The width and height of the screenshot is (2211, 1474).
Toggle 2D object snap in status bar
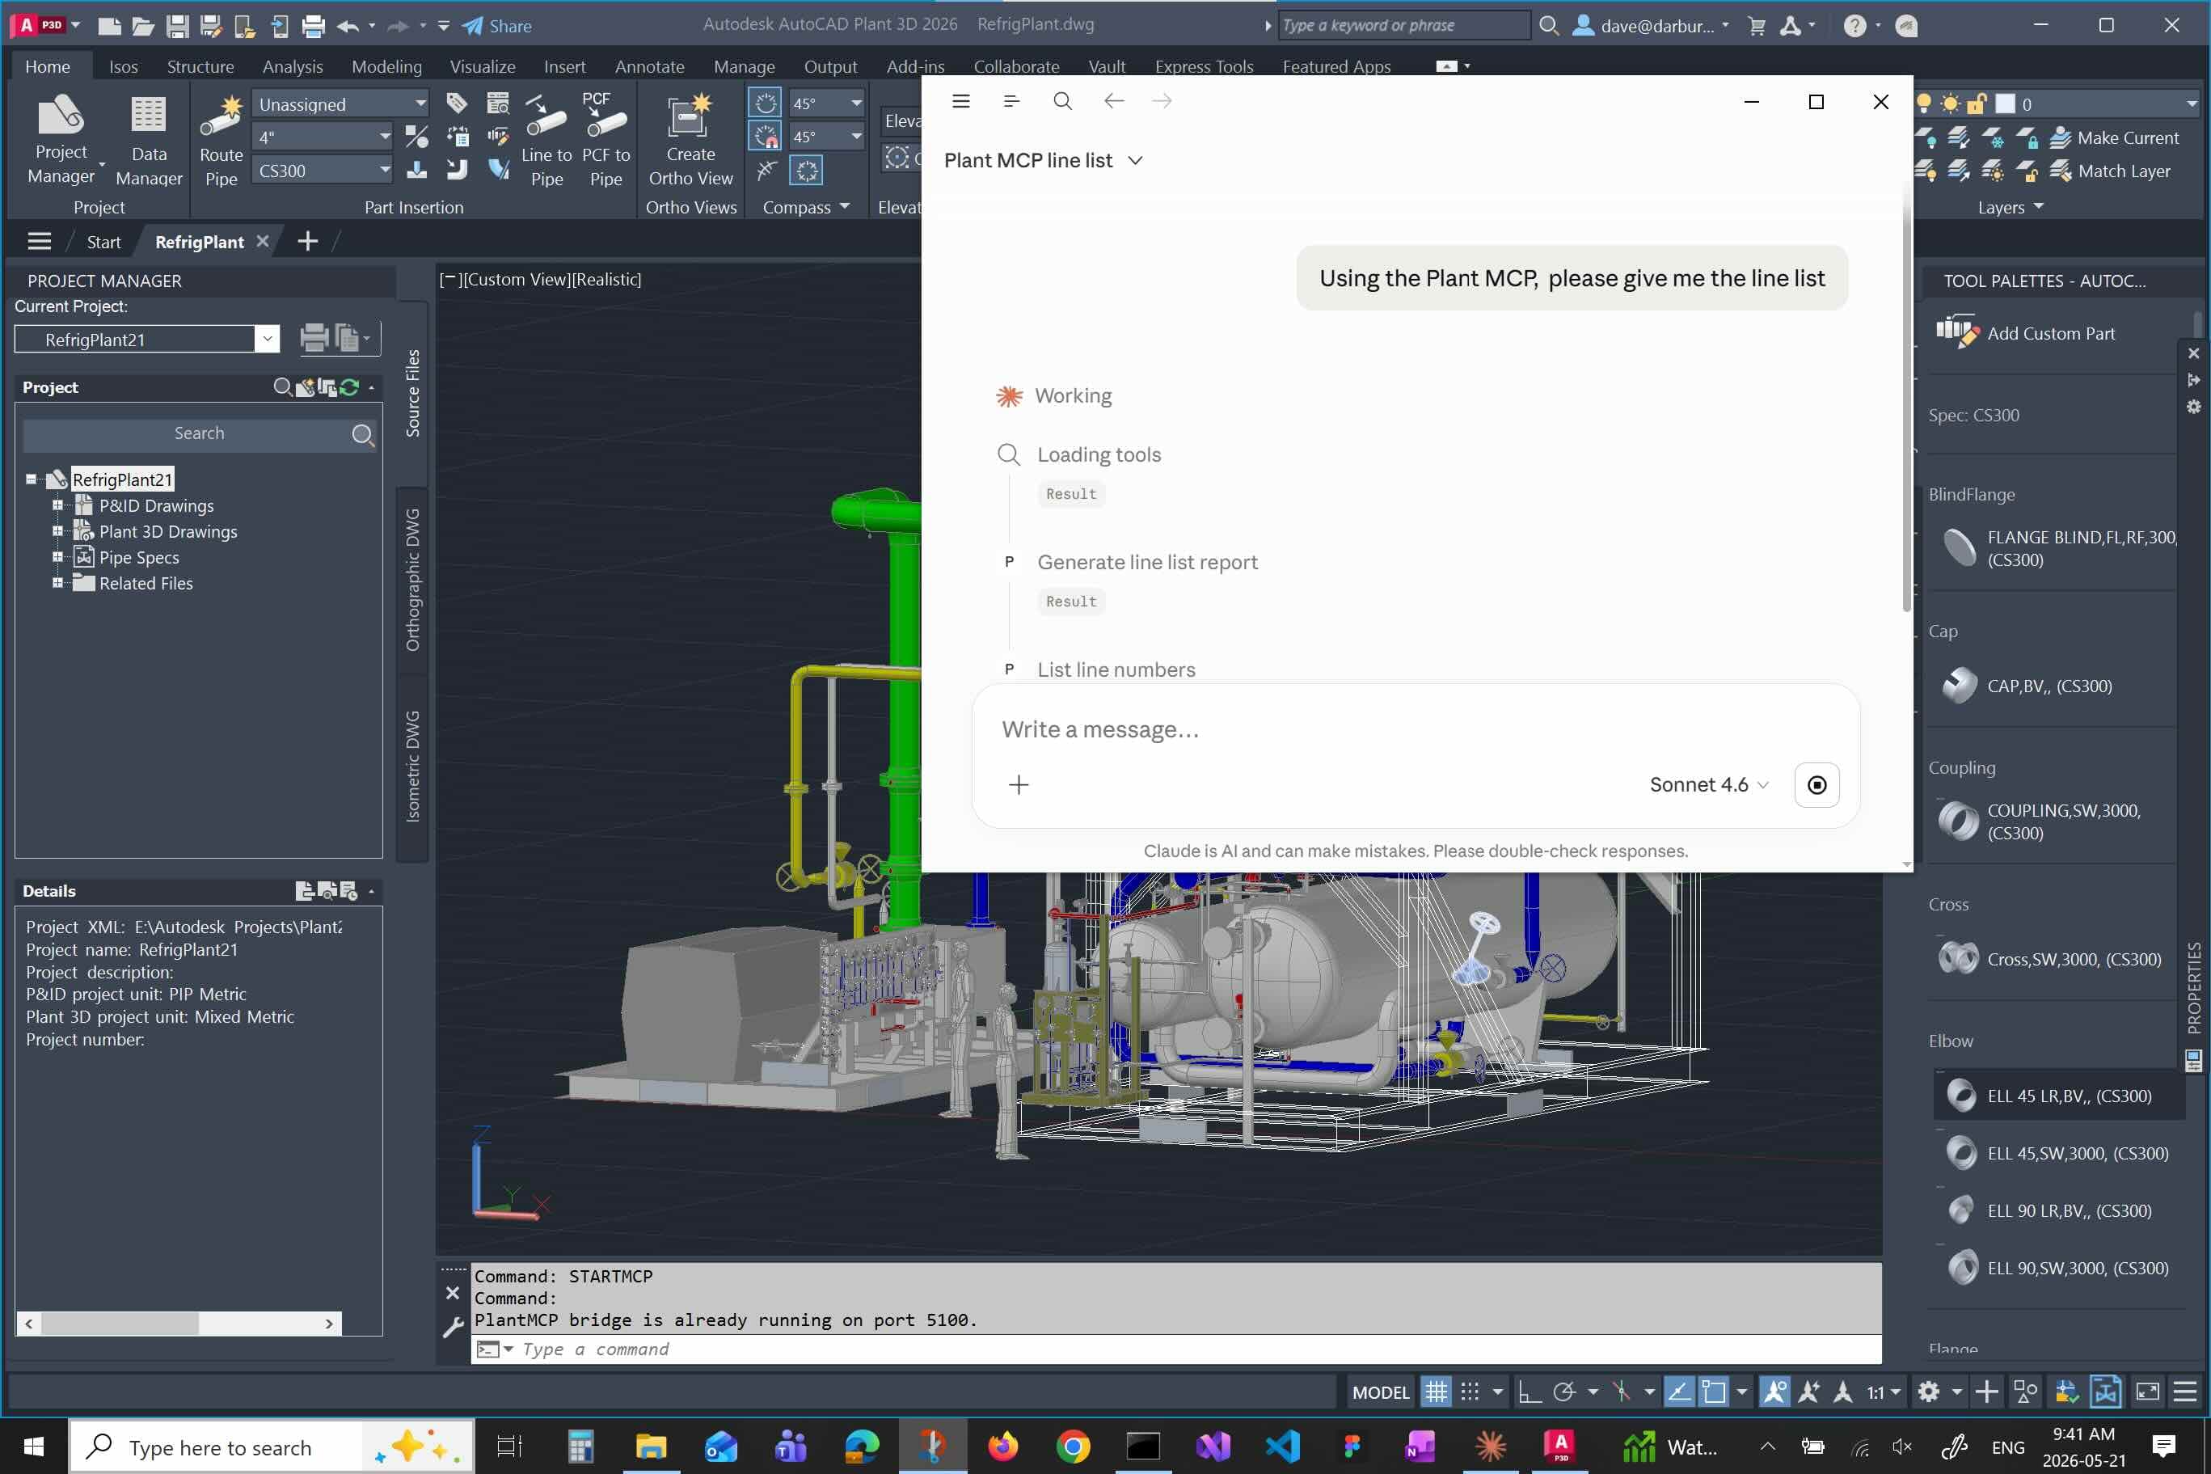(x=1714, y=1392)
